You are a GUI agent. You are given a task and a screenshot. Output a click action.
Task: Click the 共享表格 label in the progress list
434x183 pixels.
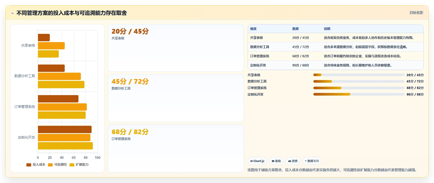[x=254, y=75]
